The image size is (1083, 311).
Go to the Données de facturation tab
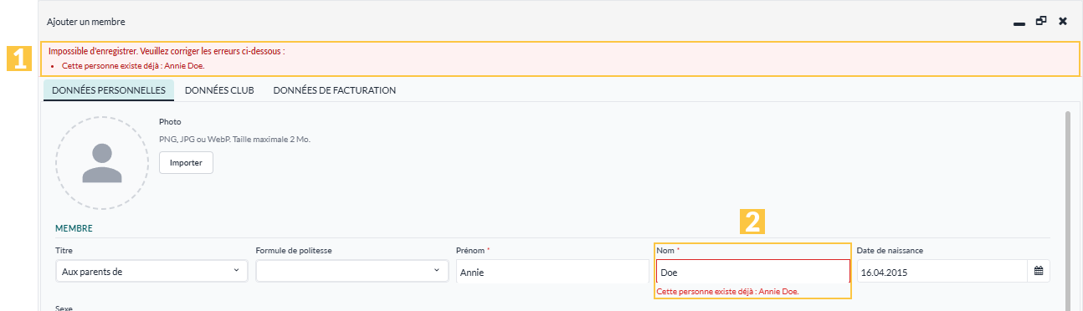click(334, 90)
